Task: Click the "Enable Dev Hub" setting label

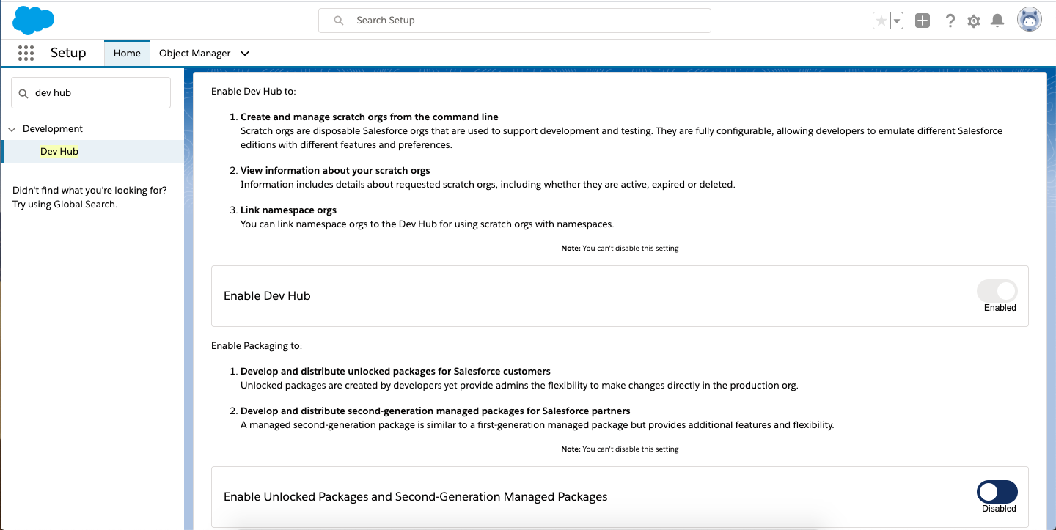Action: (x=267, y=296)
